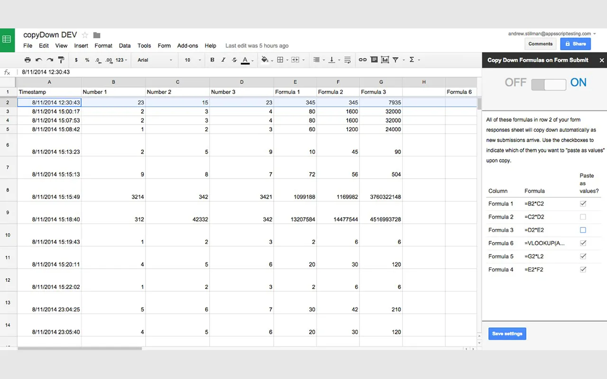Expand the horizontal align dropdown arrow

tap(323, 60)
